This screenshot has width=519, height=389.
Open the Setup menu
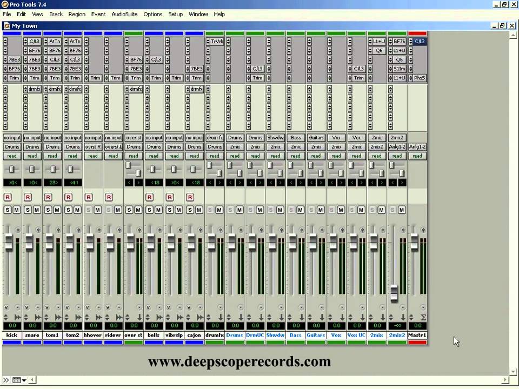pos(175,14)
